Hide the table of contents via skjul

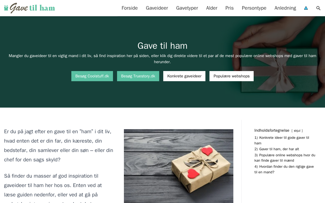click(297, 131)
